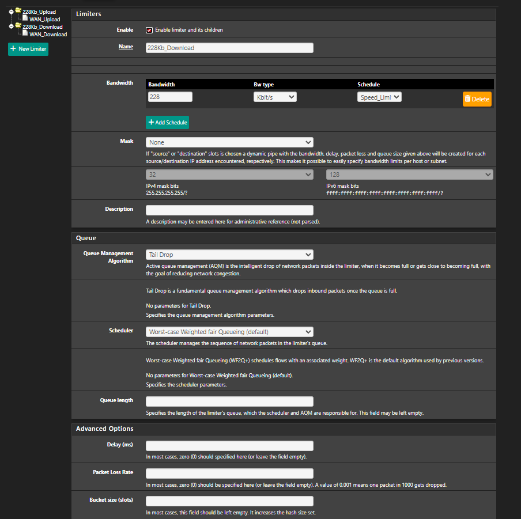Open the Mask dropdown set to None
This screenshot has width=521, height=519.
[x=229, y=142]
